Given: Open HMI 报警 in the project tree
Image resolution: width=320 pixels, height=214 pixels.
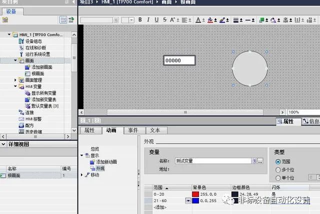Looking at the screenshot, I should [x=33, y=119].
